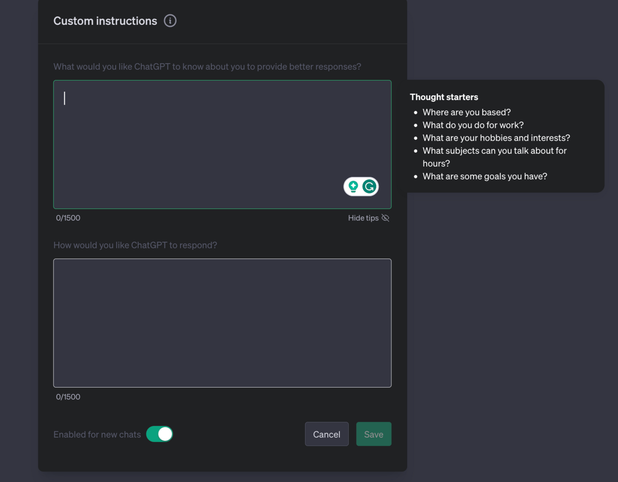Click 'What are some goals you have?' tip

click(485, 176)
